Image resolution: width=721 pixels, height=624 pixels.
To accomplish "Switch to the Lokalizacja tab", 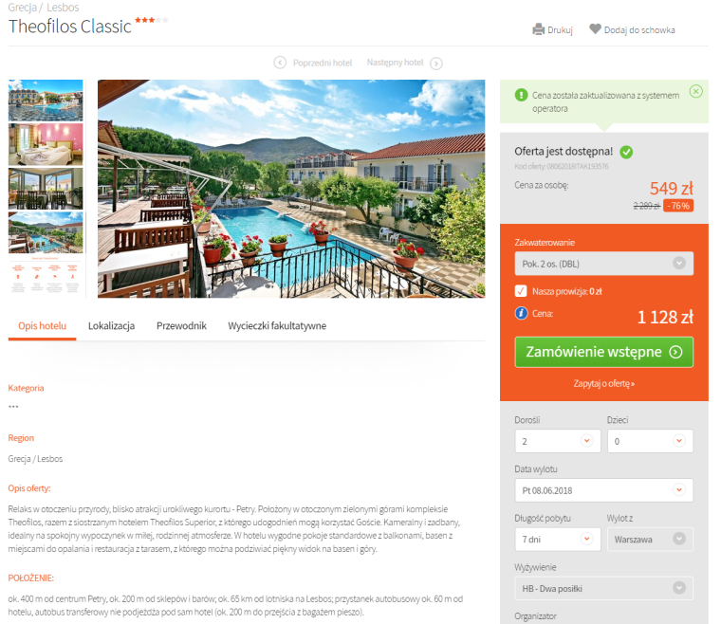I will tap(111, 326).
